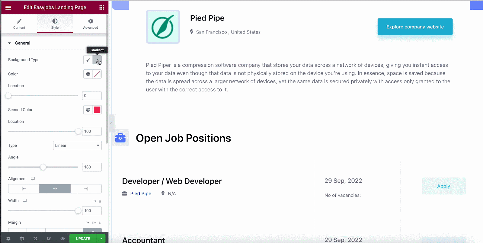The width and height of the screenshot is (483, 243).
Task: Switch Margin unit to EM
Action: [94, 223]
